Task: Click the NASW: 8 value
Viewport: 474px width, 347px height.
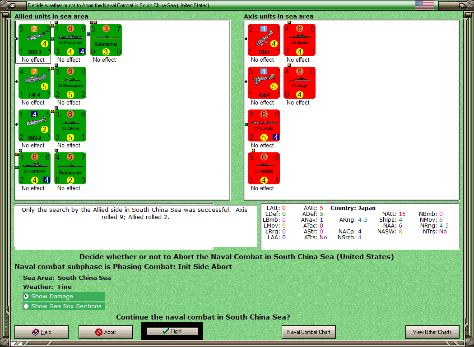Action: pos(390,232)
